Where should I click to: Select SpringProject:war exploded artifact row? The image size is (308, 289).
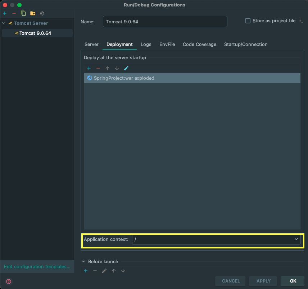point(192,78)
